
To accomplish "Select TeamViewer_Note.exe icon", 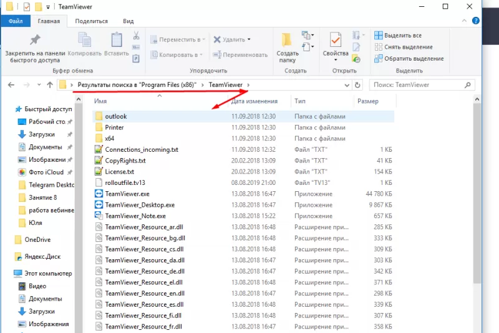I will point(99,216).
